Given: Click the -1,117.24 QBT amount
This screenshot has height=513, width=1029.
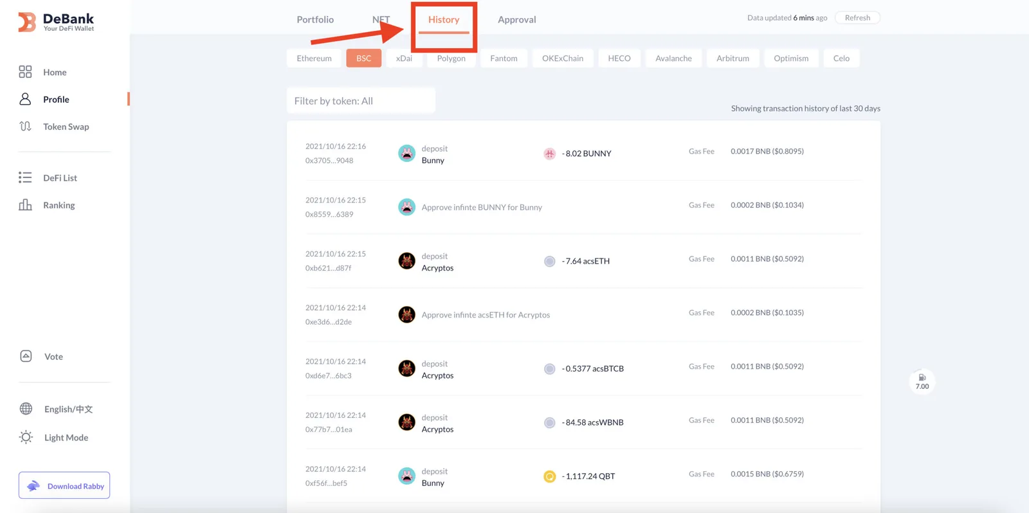Looking at the screenshot, I should 588,476.
